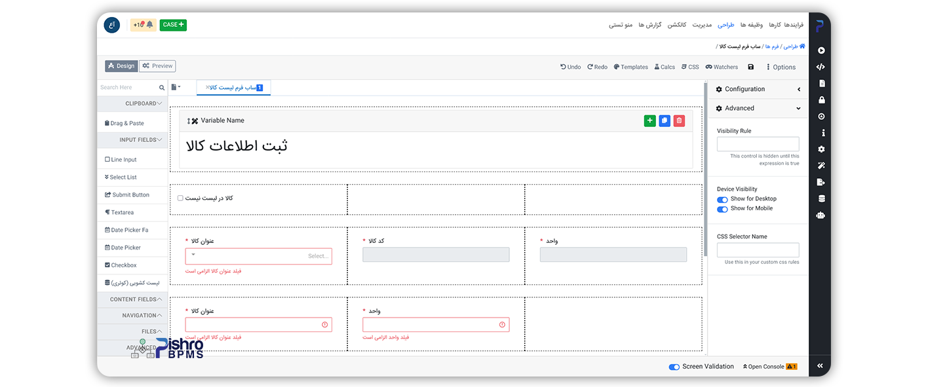Viewport: 928px width, 387px height.
Task: Click the green add control button
Action: pyautogui.click(x=649, y=120)
